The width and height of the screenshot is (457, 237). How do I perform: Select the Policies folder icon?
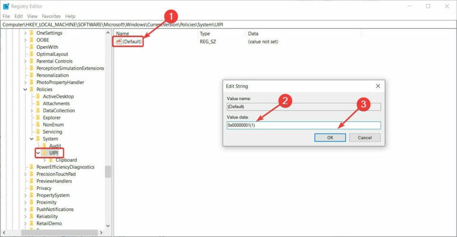coord(31,90)
